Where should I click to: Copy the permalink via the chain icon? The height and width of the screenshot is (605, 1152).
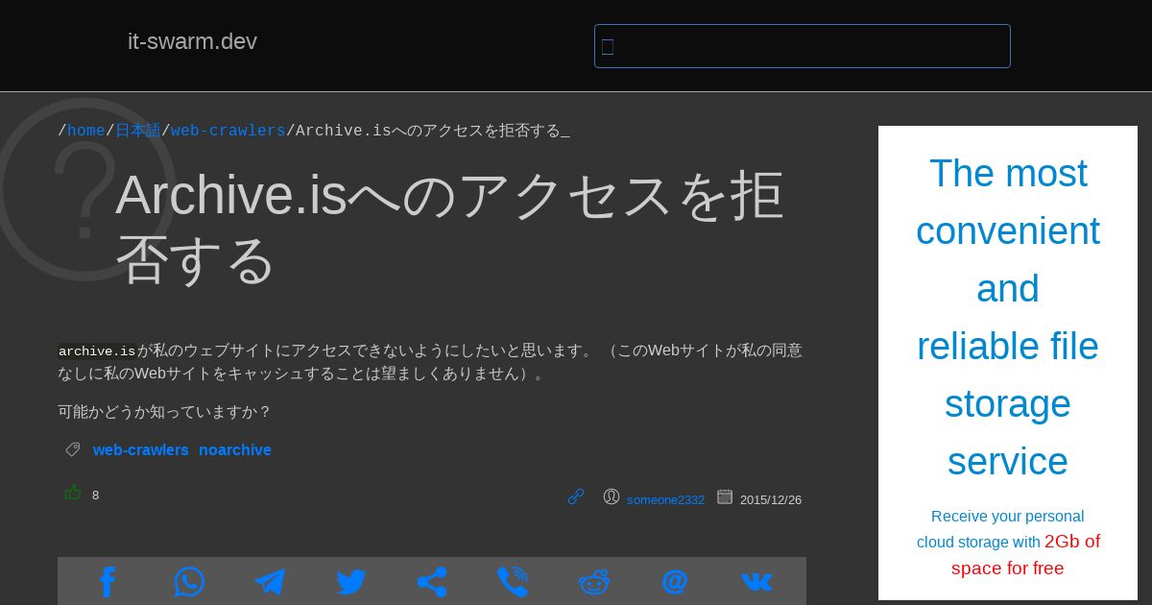click(576, 496)
